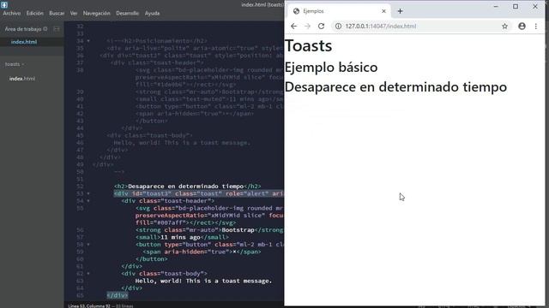The image size is (549, 308).
Task: Reload the browser page
Action: [321, 27]
